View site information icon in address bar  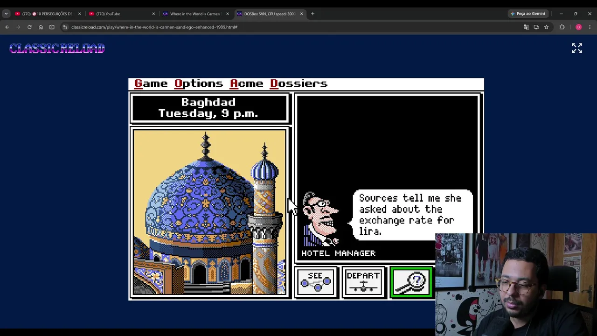tap(65, 27)
